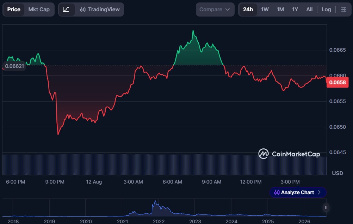Image resolution: width=353 pixels, height=224 pixels.
Task: Click the 6:00 PM time axis label
Action: [16, 182]
